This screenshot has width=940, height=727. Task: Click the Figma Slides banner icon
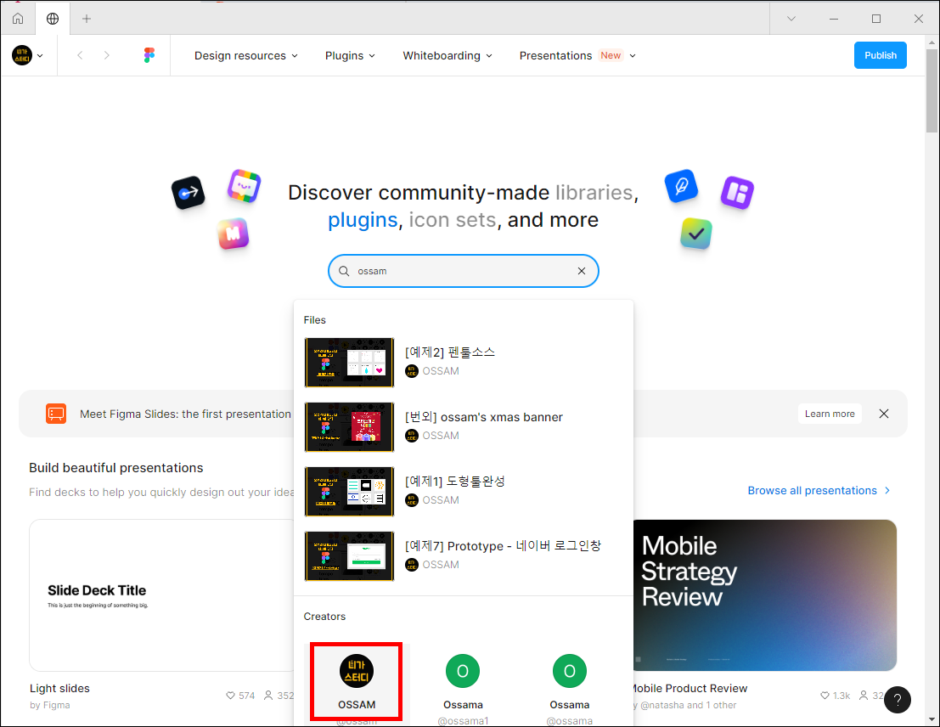(56, 414)
